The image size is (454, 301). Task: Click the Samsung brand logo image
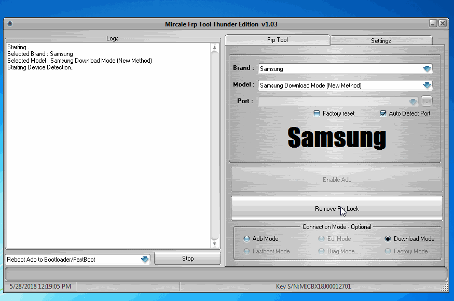pyautogui.click(x=337, y=138)
